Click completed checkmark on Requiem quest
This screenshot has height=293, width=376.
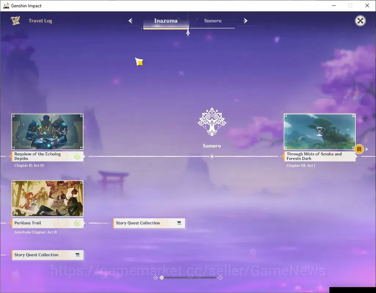77,156
